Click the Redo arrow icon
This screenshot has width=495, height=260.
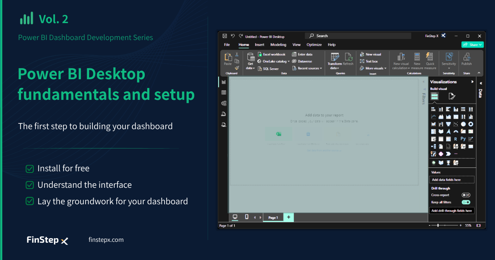(x=240, y=36)
